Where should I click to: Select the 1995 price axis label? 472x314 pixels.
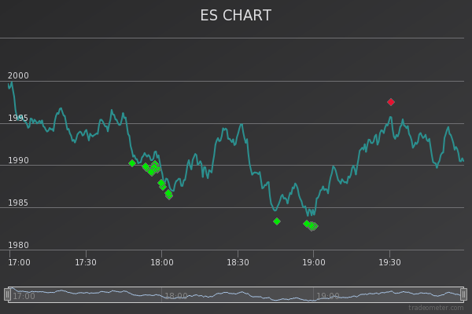tap(18, 119)
